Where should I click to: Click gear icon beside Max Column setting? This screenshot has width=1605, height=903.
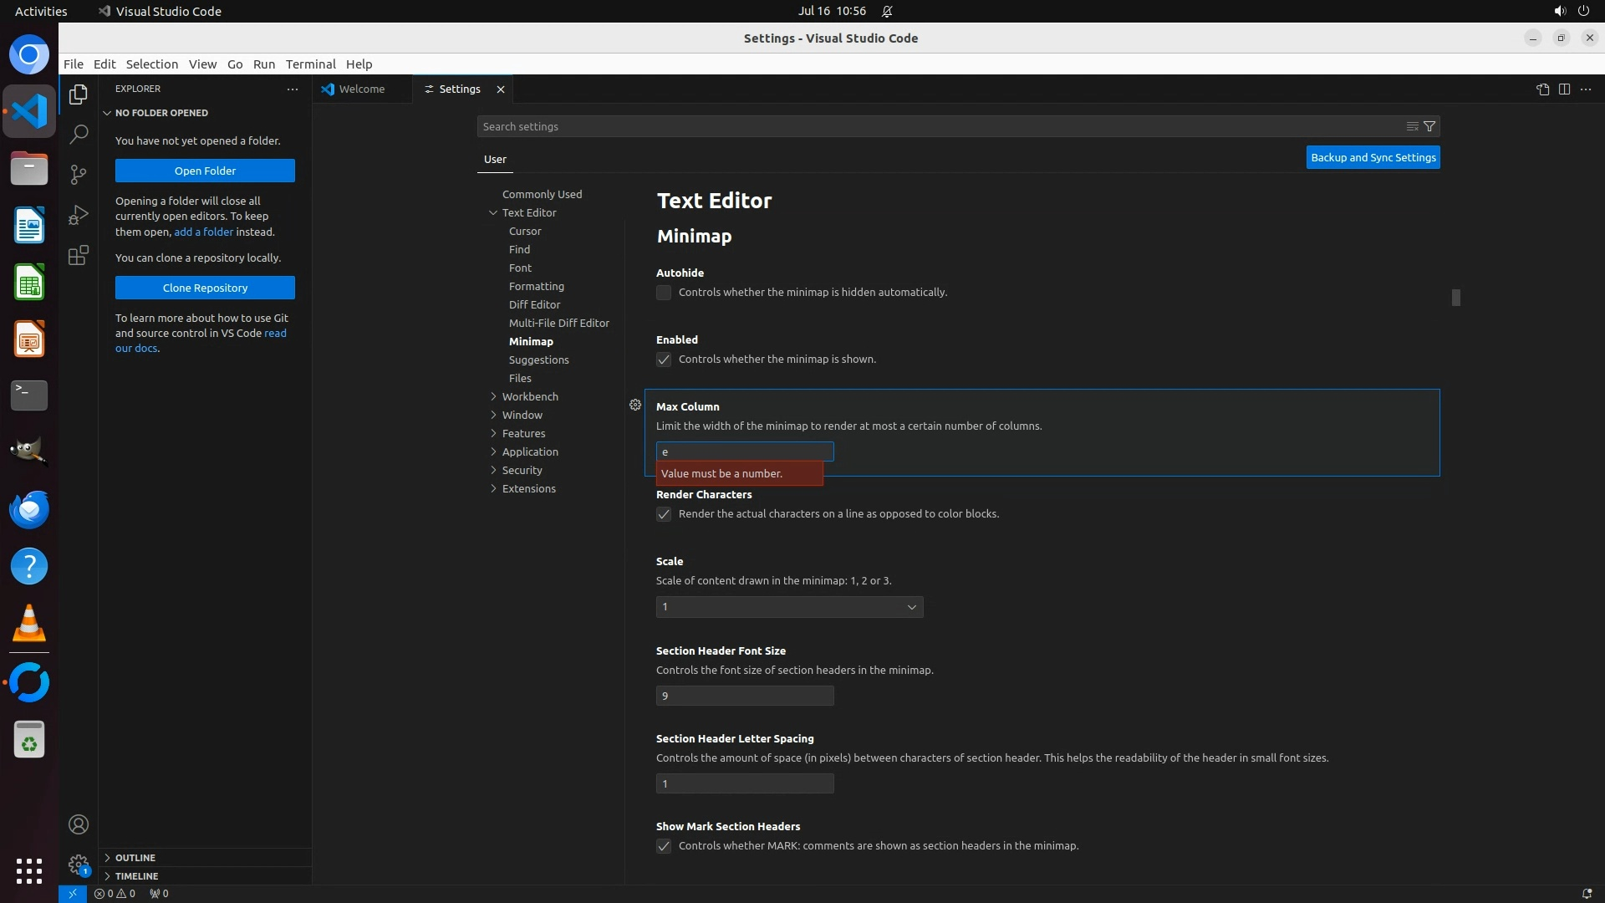click(635, 405)
